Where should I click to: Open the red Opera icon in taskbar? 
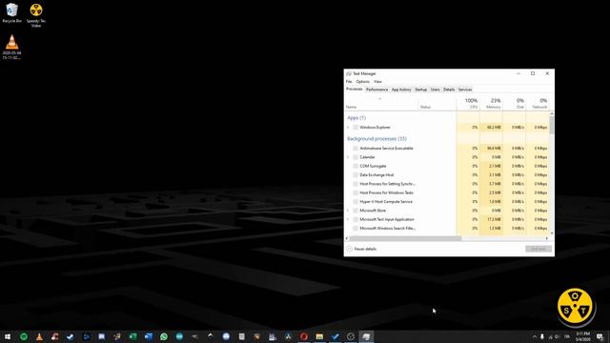click(x=304, y=336)
